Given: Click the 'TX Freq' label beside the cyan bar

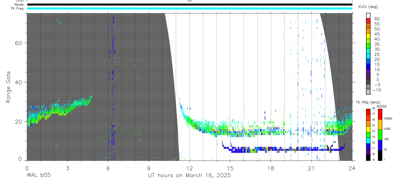Looking at the screenshot, I should (17, 8).
